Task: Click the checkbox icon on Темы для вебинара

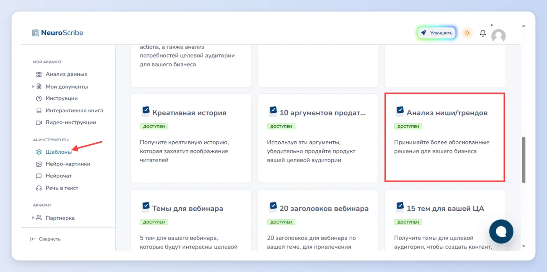Action: click(x=145, y=207)
